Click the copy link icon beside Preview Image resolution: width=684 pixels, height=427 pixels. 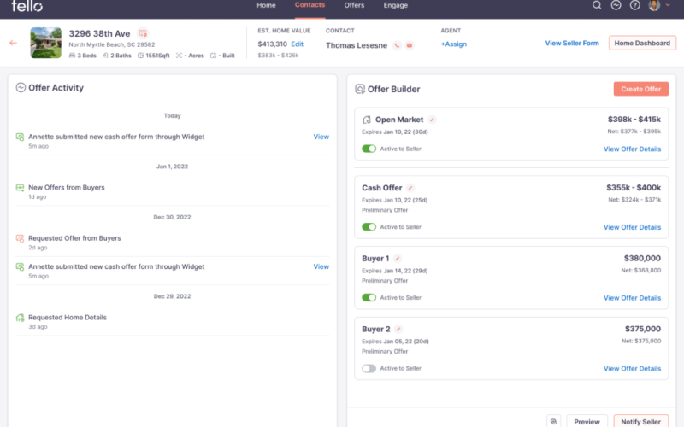[x=553, y=421]
